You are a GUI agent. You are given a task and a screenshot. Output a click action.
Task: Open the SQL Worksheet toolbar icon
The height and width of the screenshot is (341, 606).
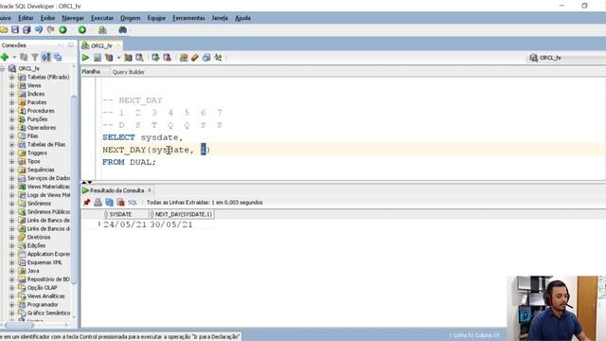[102, 29]
